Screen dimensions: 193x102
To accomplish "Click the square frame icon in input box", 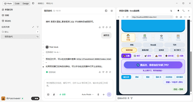I will pos(48,94).
